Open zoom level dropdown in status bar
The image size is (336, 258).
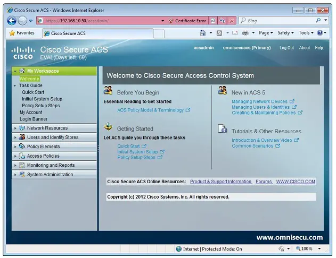pyautogui.click(x=319, y=248)
